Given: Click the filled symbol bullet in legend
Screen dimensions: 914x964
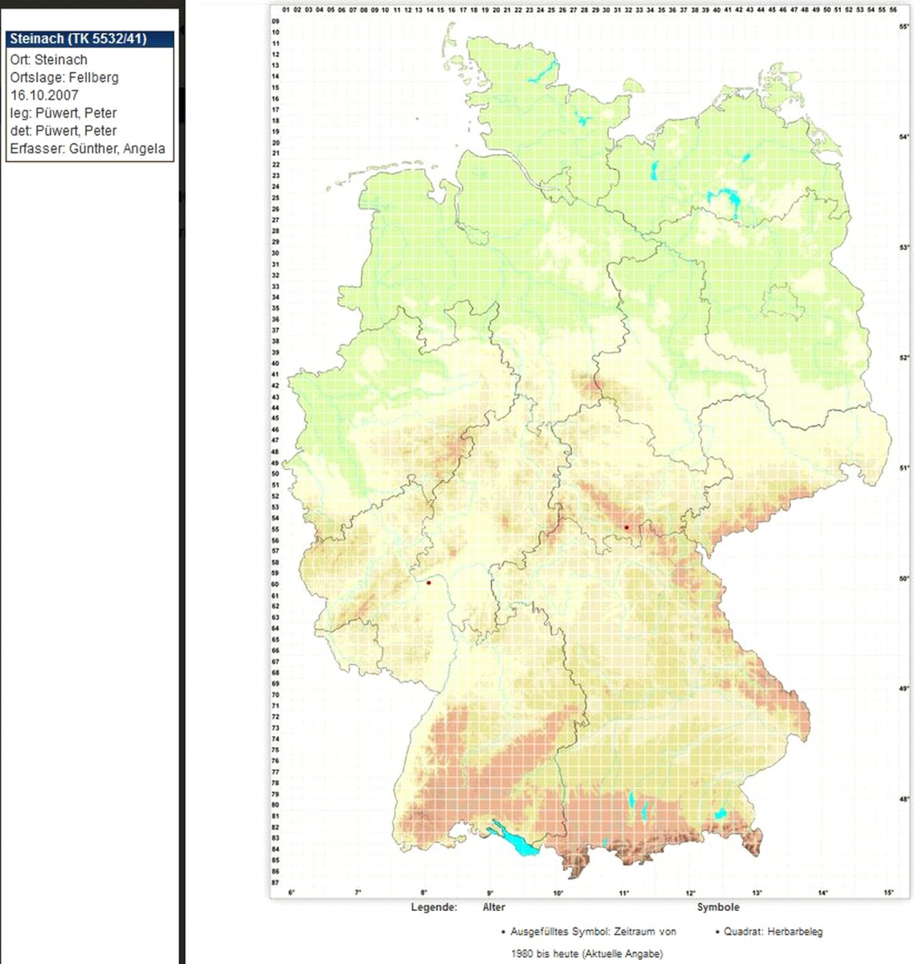Looking at the screenshot, I should pos(503,933).
